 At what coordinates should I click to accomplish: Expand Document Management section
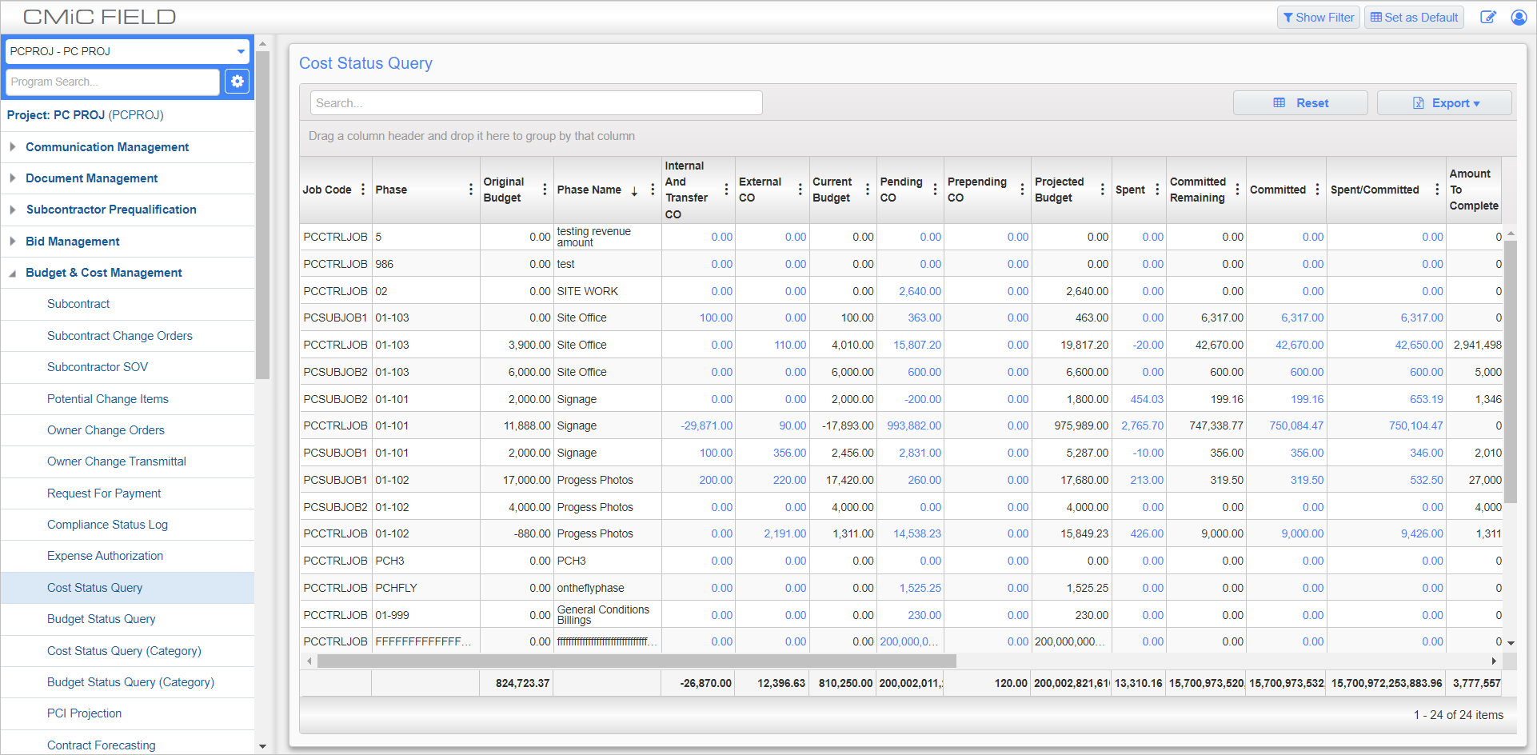(13, 178)
